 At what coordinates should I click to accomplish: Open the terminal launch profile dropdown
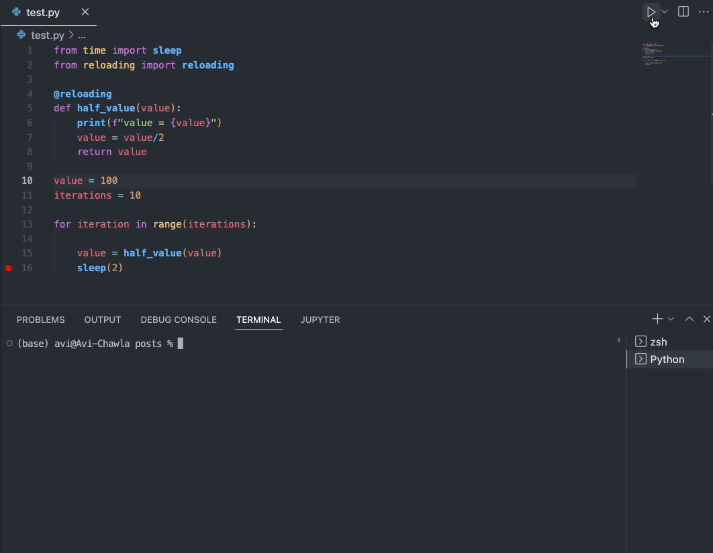[671, 319]
